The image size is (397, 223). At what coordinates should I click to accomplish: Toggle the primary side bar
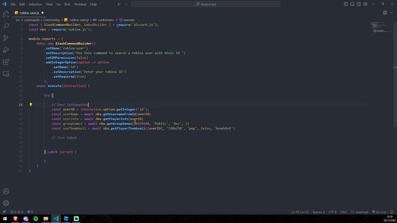[x=346, y=4]
